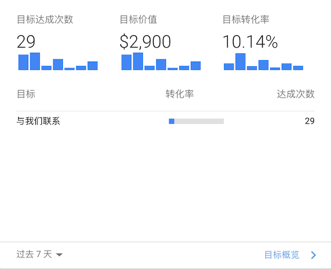Click the 目标转化率 sparkline bar chart
This screenshot has width=331, height=269.
(x=264, y=61)
